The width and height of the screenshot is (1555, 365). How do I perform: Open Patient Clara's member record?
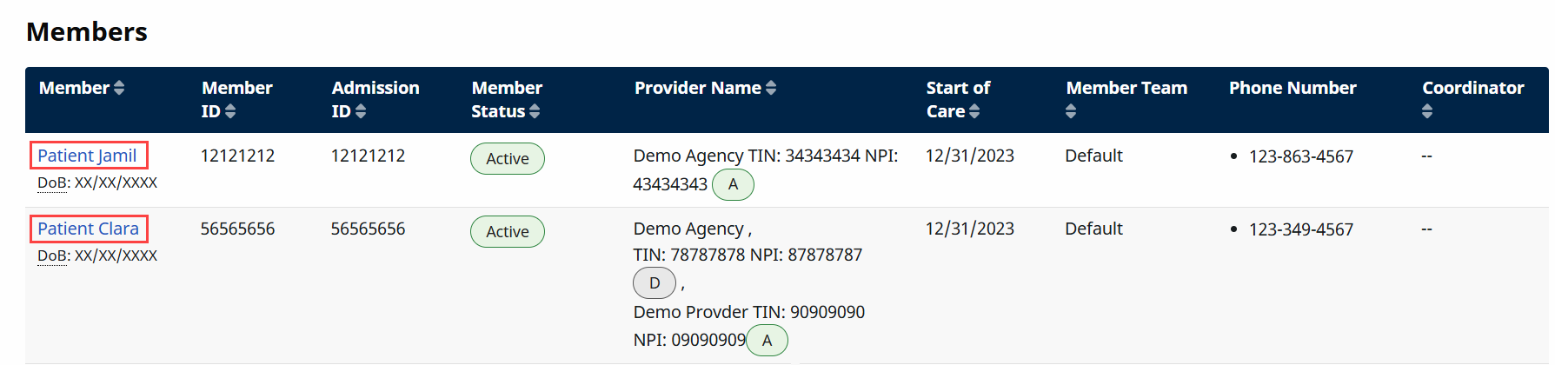pos(88,229)
